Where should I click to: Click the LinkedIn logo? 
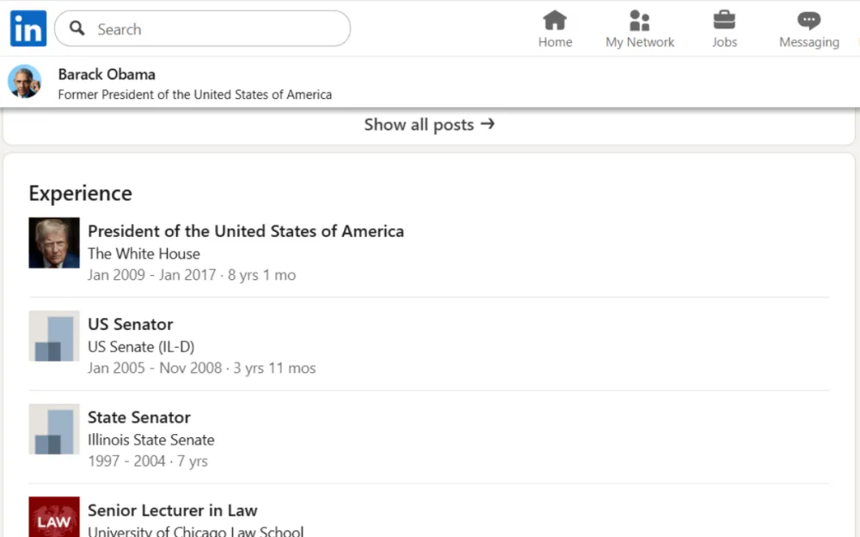click(27, 28)
